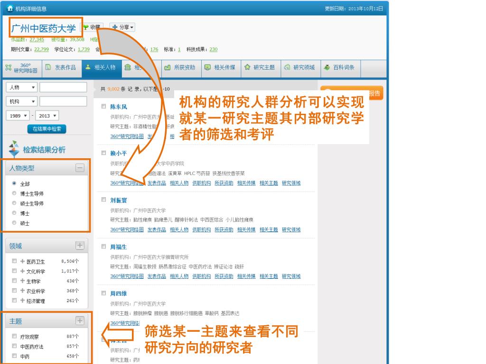Select the 硕士生导师 radio button
This screenshot has width=486, height=364.
click(x=14, y=203)
